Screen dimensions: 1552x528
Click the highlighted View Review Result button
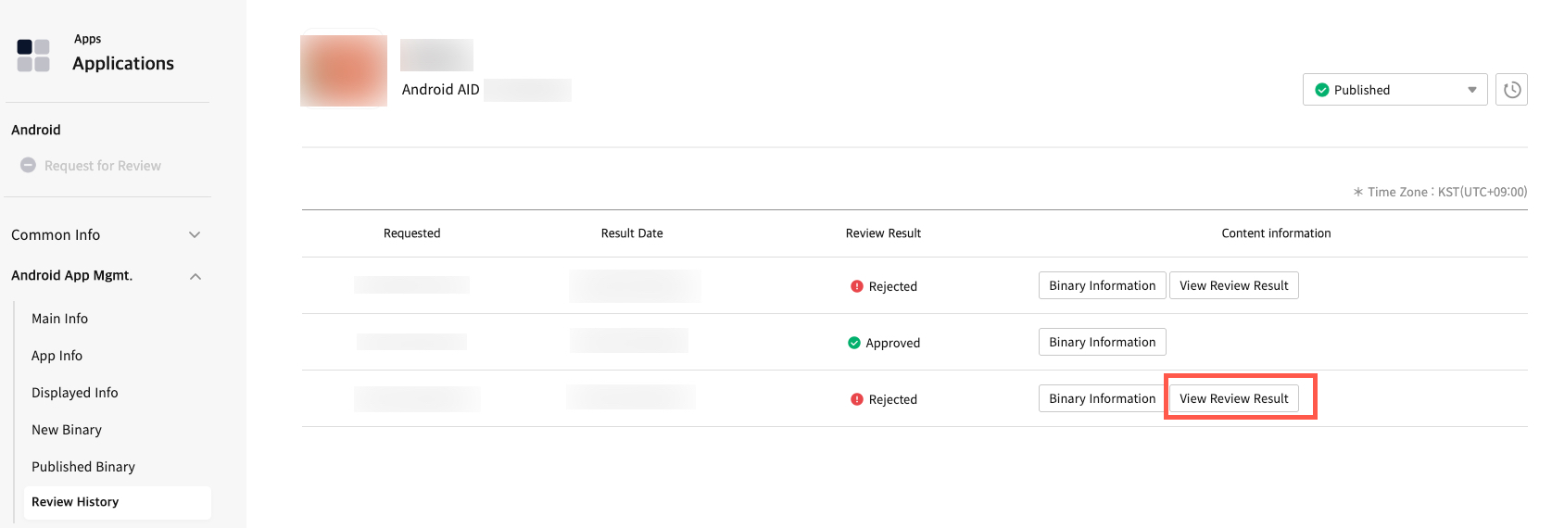click(x=1233, y=398)
